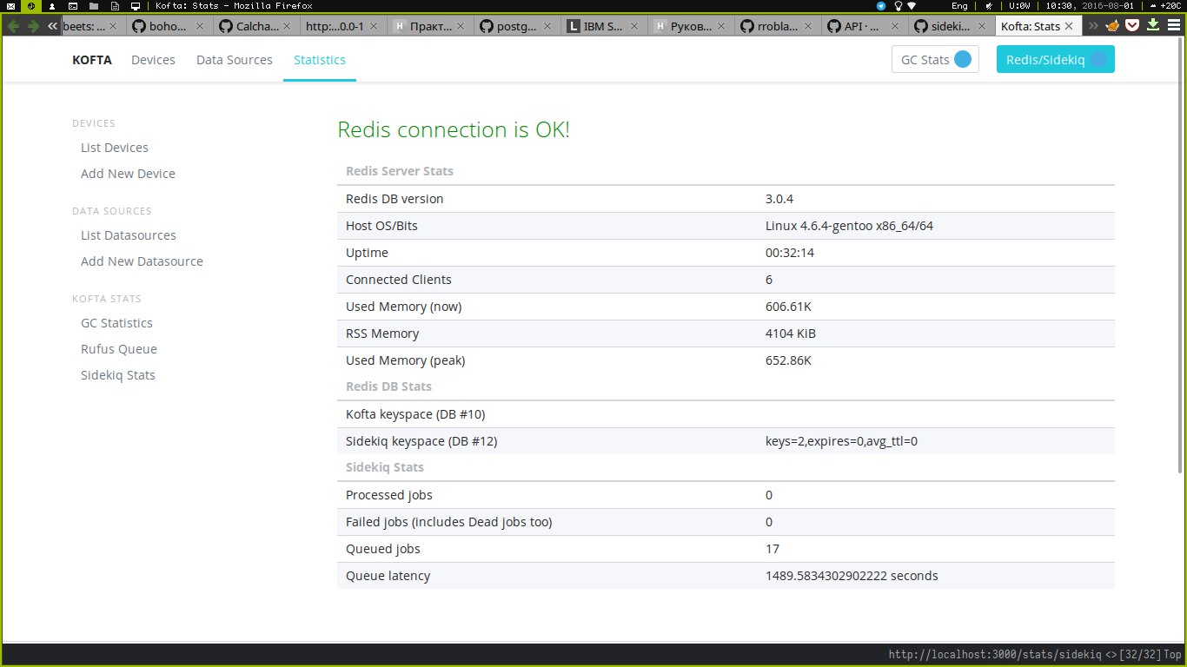This screenshot has width=1187, height=667.
Task: Select the Linux 4.6.4-gentoo host value
Action: click(850, 226)
